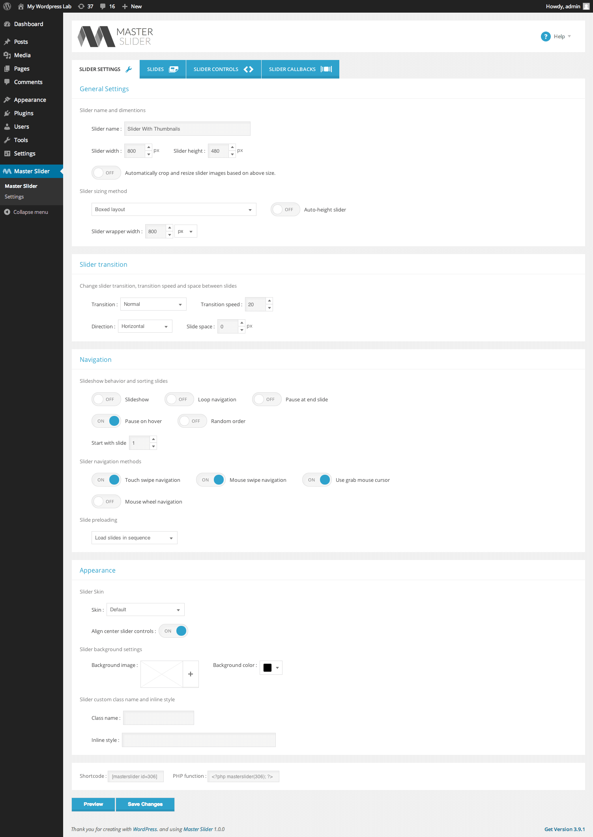Click the Tools wrench icon in sidebar
This screenshot has height=837, width=593.
[x=7, y=140]
